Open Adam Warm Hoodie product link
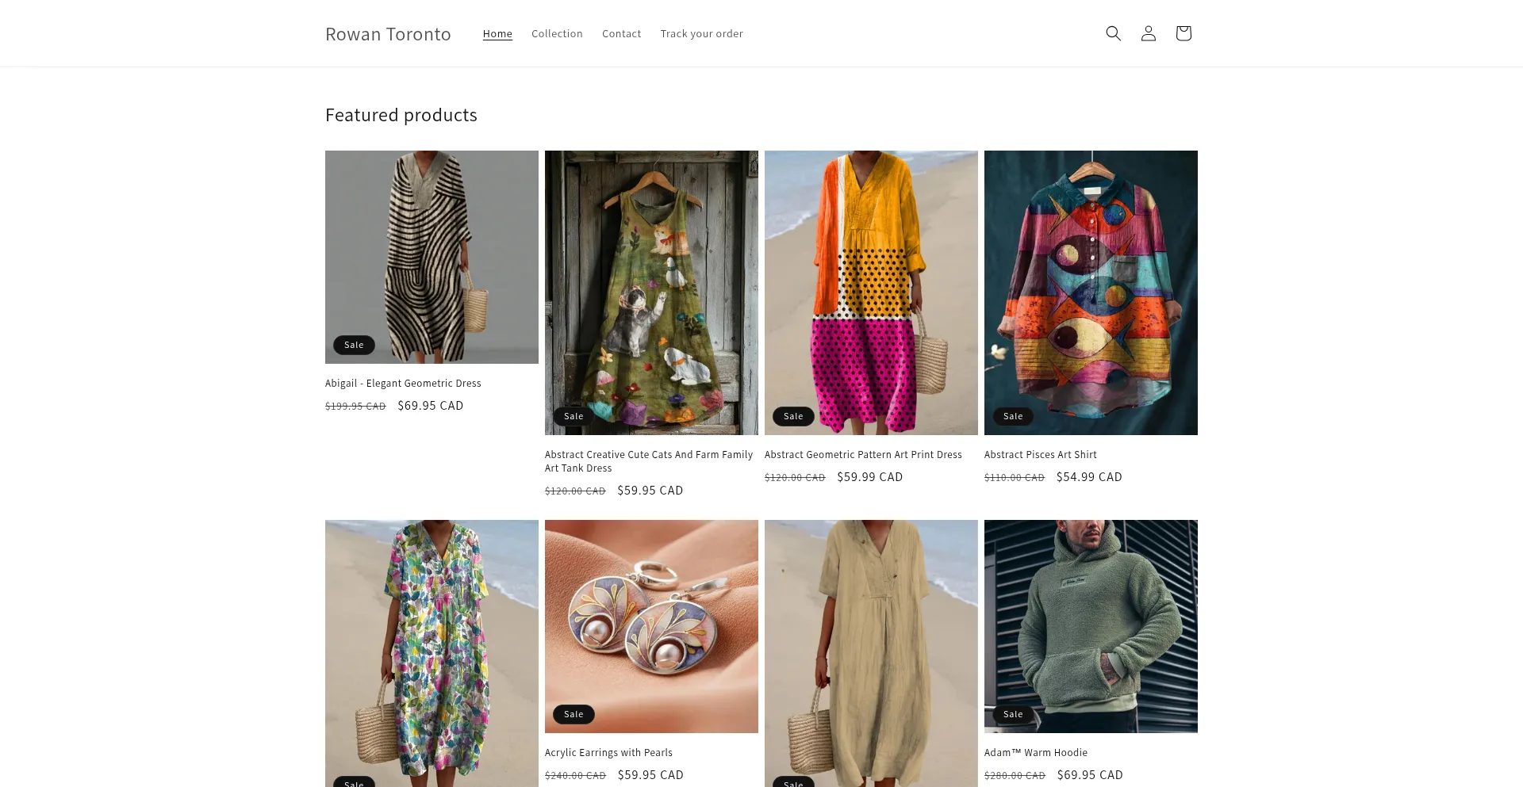Viewport: 1523px width, 787px height. click(x=1035, y=753)
